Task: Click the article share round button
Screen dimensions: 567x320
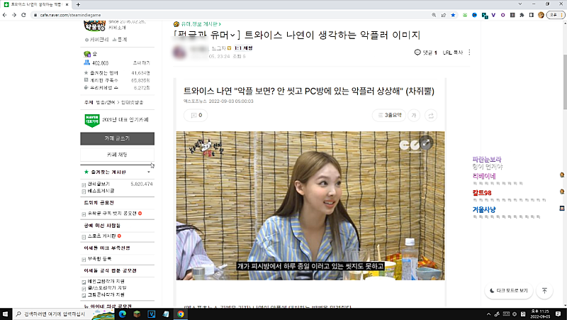Action: [431, 116]
